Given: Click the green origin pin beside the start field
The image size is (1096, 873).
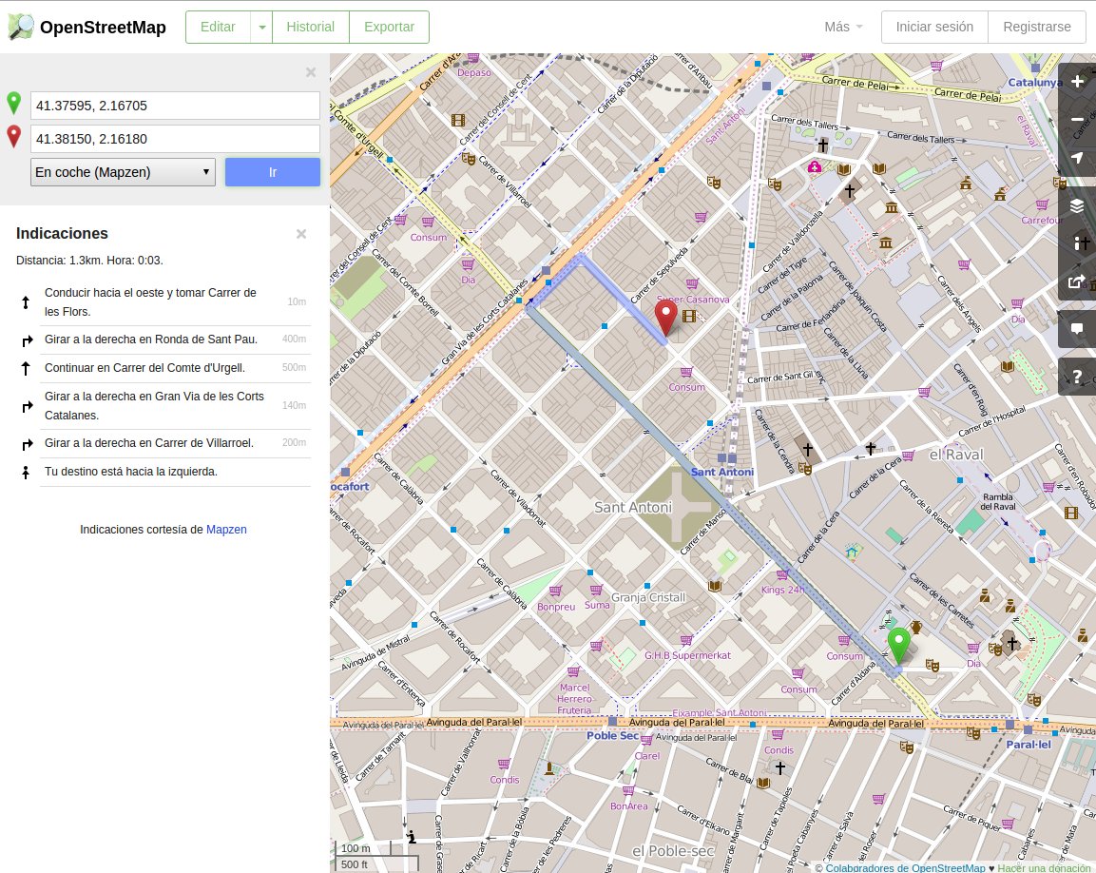Looking at the screenshot, I should pos(13,103).
